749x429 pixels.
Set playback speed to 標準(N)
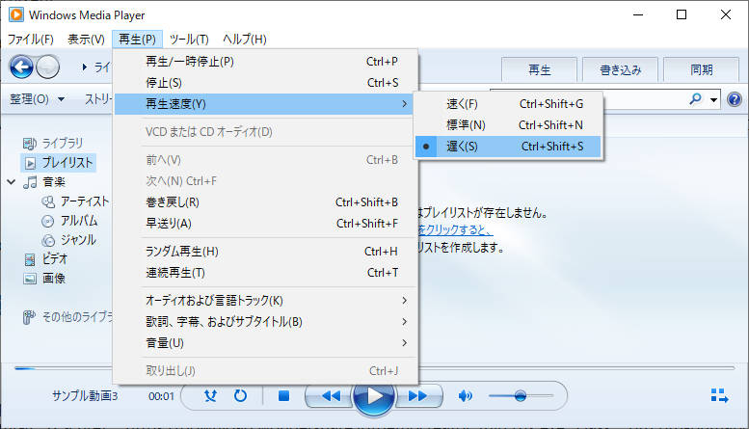(508, 125)
